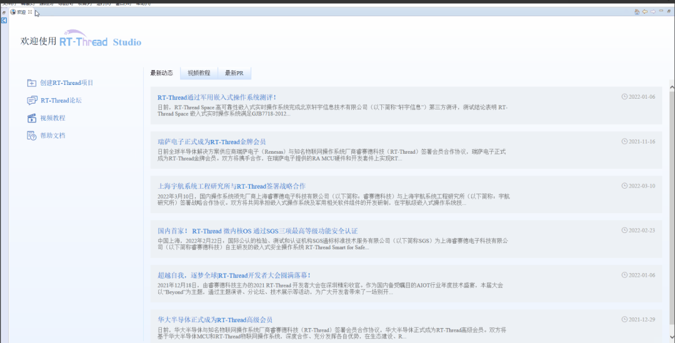Click the restore icon above C perspective
Screen dimensions: 675x343
click(4, 12)
